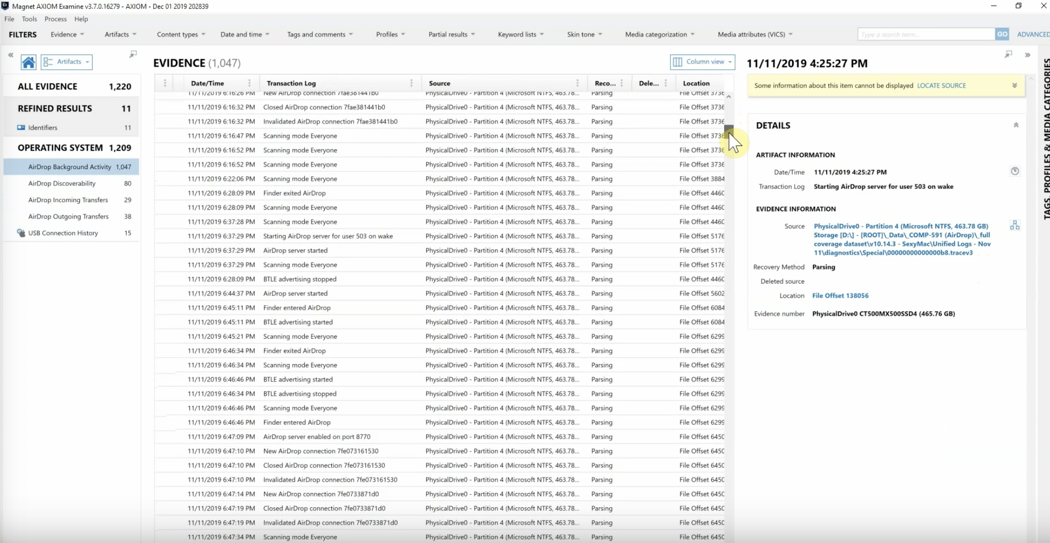The image size is (1050, 543).
Task: Open Partial results filter dropdown
Action: [x=452, y=35]
